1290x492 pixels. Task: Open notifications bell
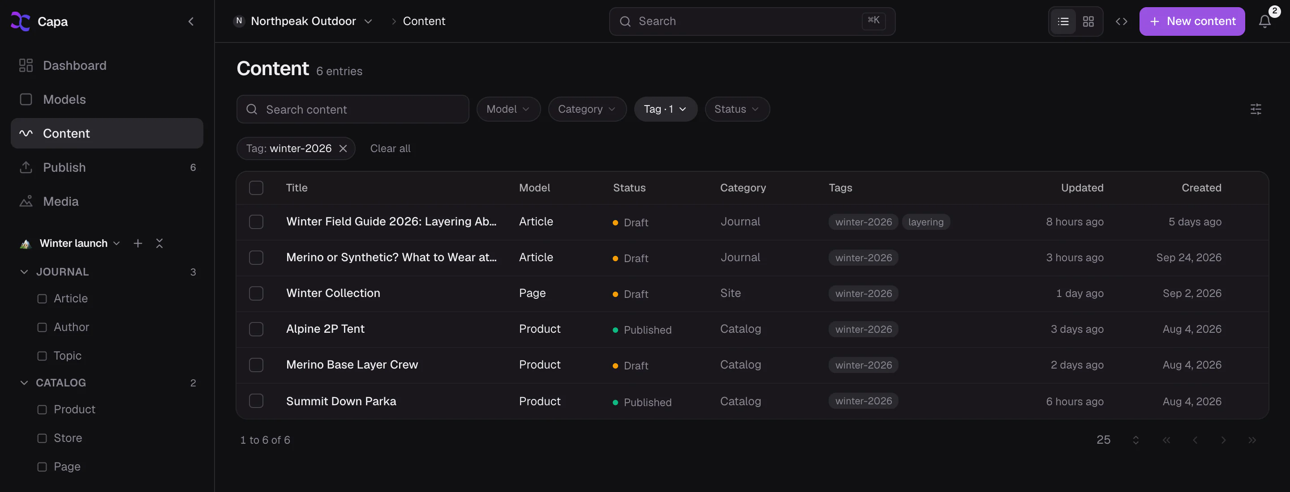coord(1264,21)
